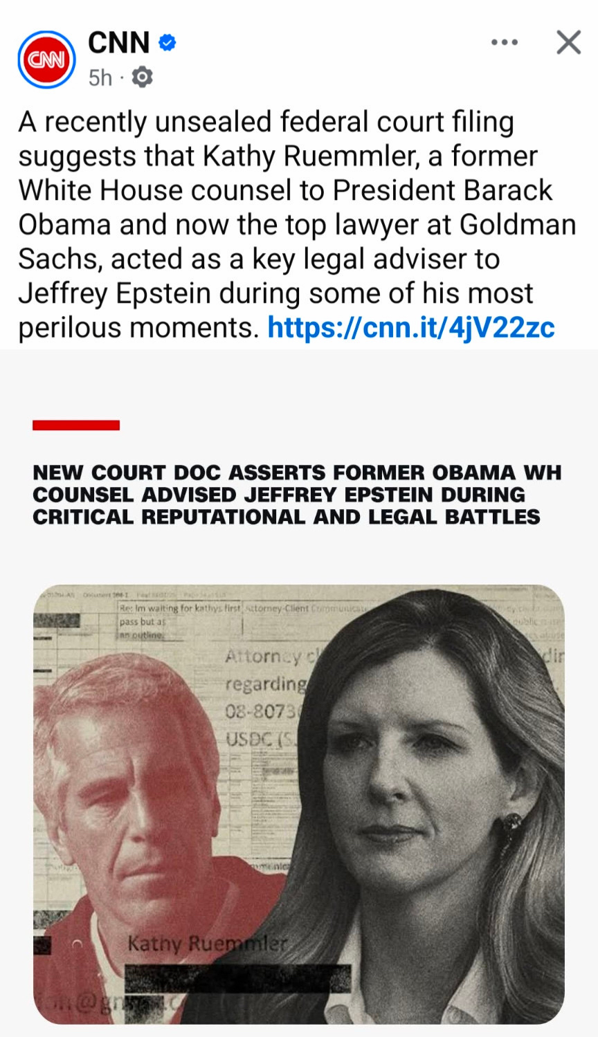Click the black redaction bar in image

click(x=237, y=977)
